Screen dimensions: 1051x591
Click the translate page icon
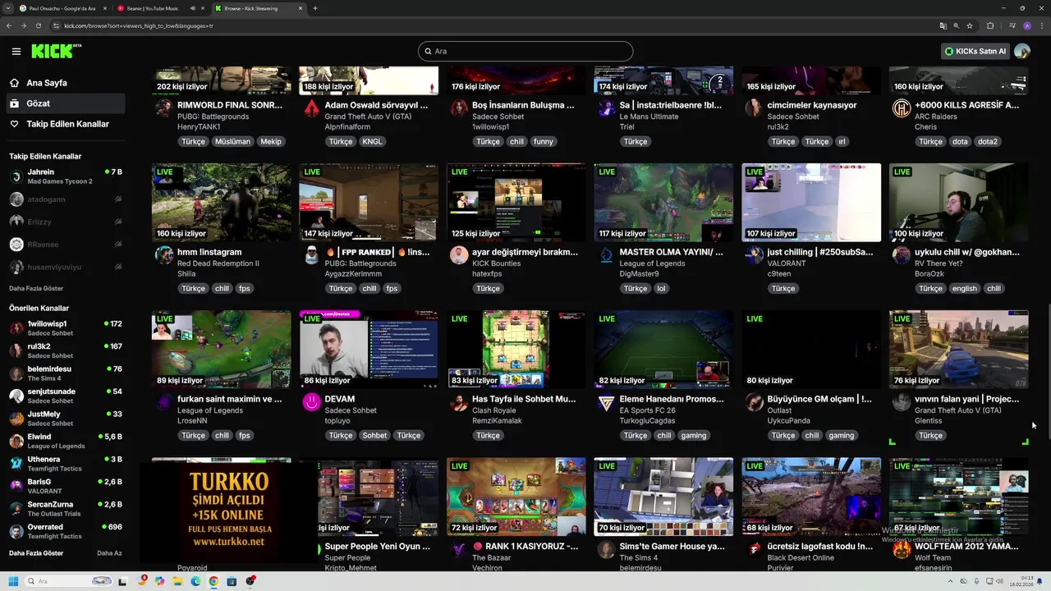[943, 25]
